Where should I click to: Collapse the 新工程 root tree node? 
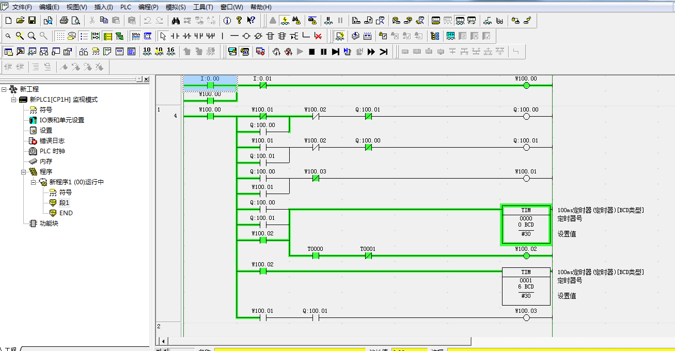4,89
